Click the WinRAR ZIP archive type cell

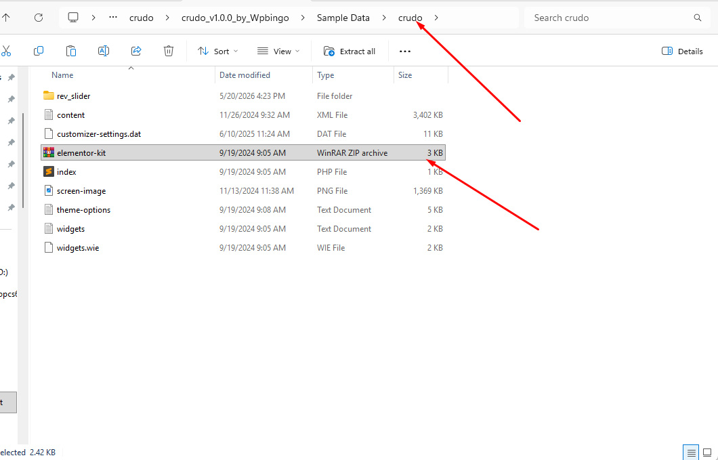(x=352, y=153)
